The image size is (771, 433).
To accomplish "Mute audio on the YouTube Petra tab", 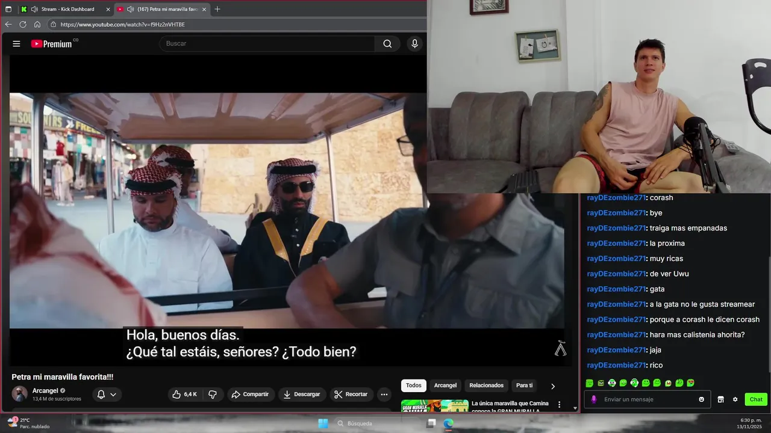I will pyautogui.click(x=130, y=9).
